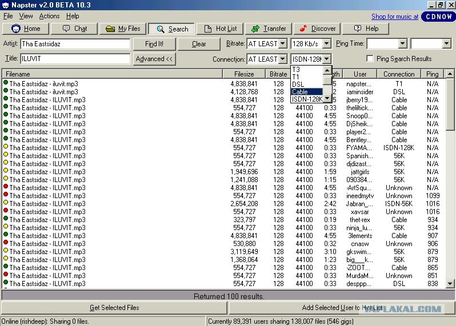456x326 pixels.
Task: Go to My Files section
Action: pos(123,29)
